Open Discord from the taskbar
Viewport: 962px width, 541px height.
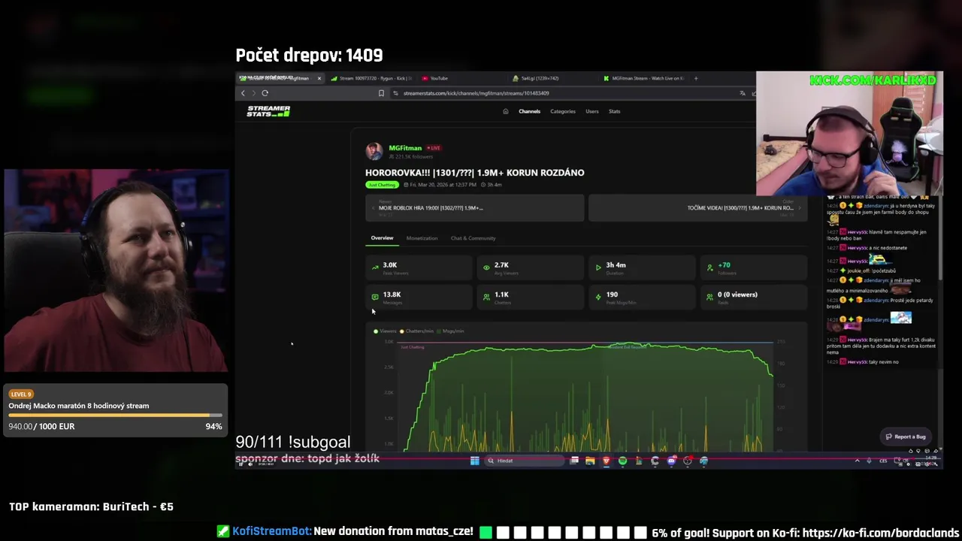[x=671, y=461]
